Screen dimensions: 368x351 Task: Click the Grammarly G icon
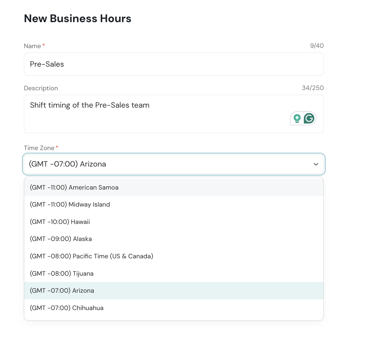click(309, 118)
